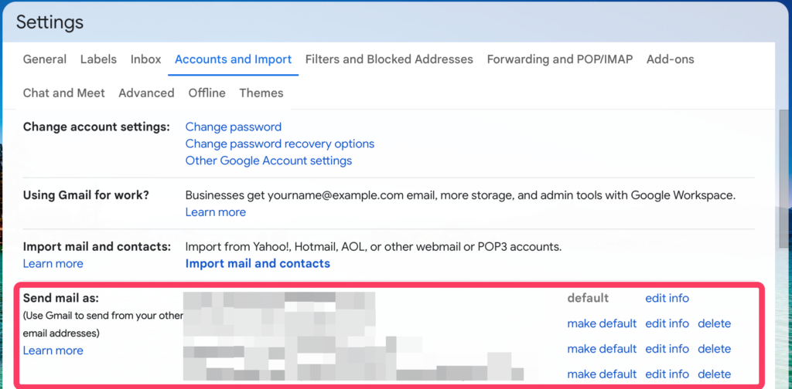Switch to the Add-ons tab
The height and width of the screenshot is (389, 792).
coord(671,59)
